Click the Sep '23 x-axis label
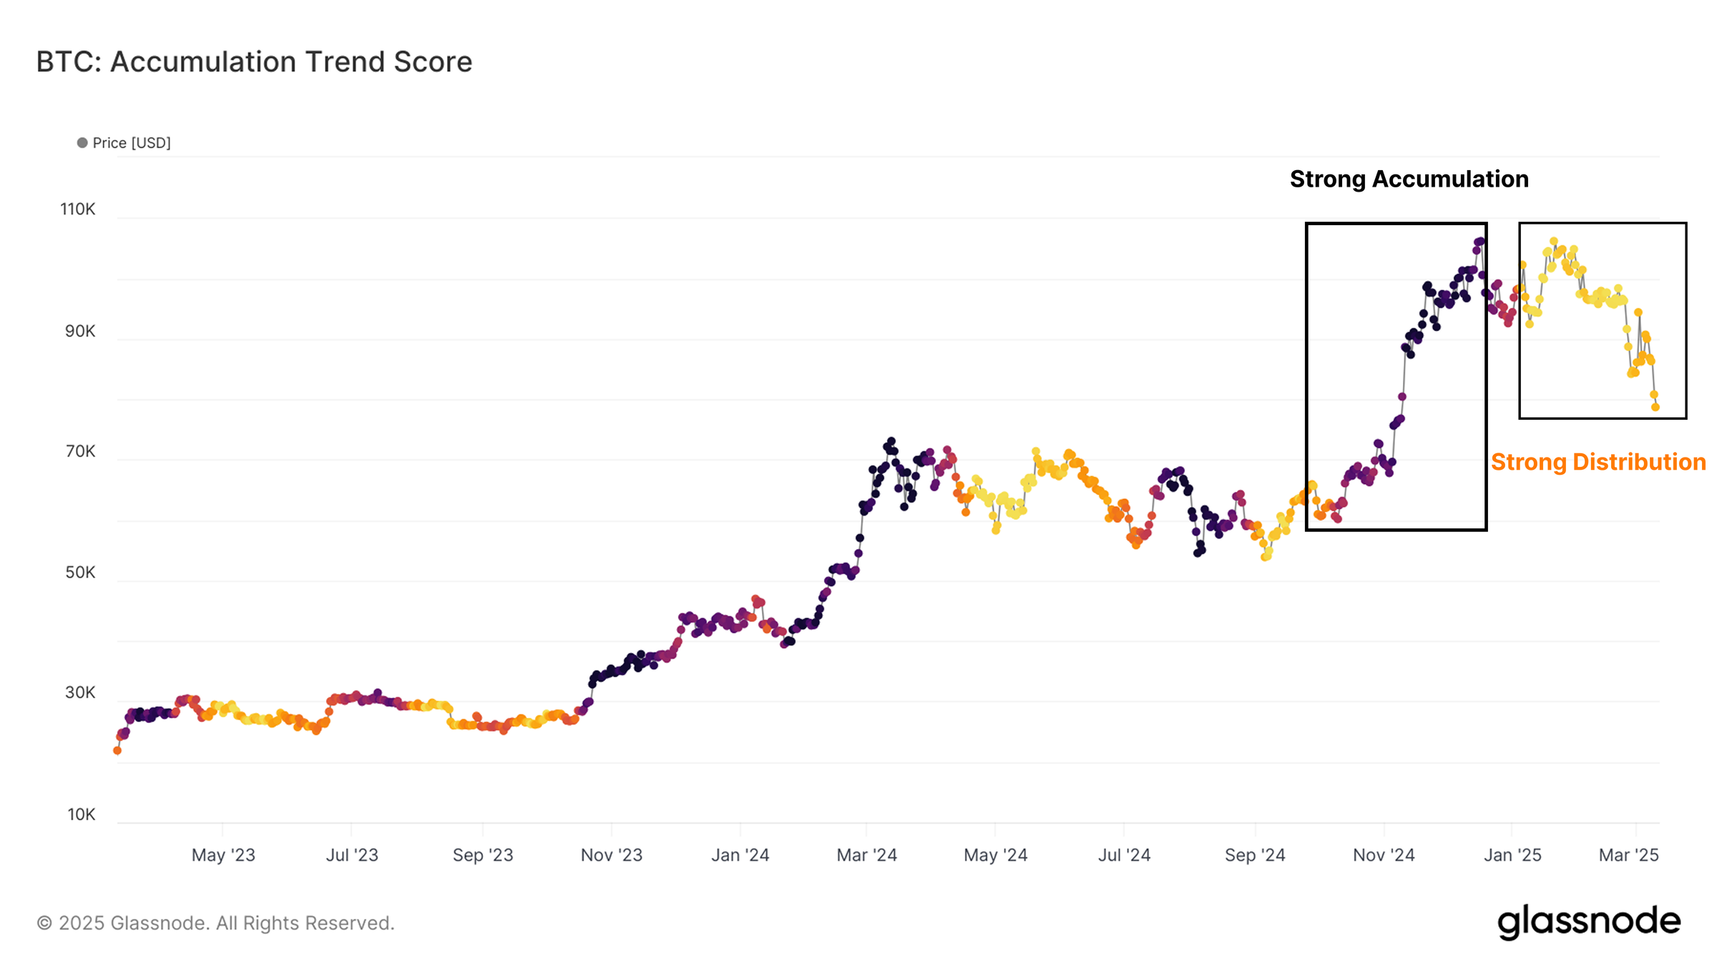The image size is (1717, 966). (483, 855)
